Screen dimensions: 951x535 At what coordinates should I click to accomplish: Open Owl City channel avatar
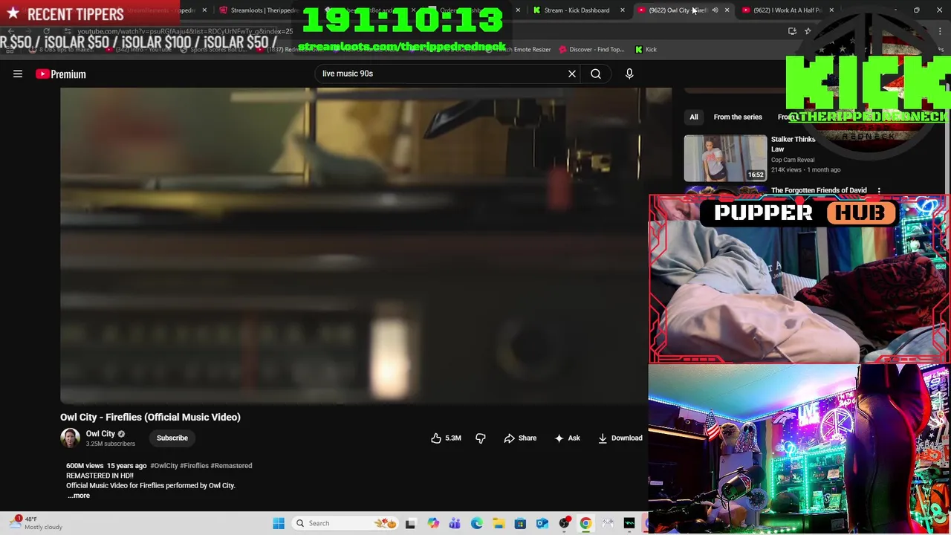coord(70,438)
